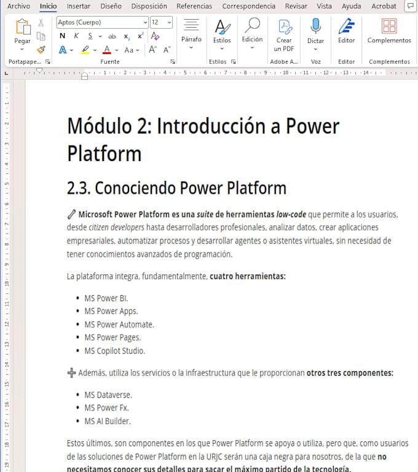The height and width of the screenshot is (472, 418).
Task: Switch to Acrobat tab
Action: click(x=384, y=6)
